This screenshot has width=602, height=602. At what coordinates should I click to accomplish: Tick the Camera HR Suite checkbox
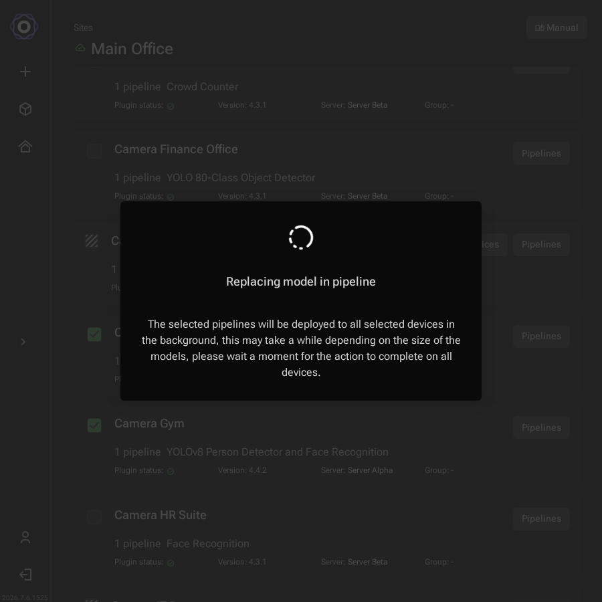(94, 517)
